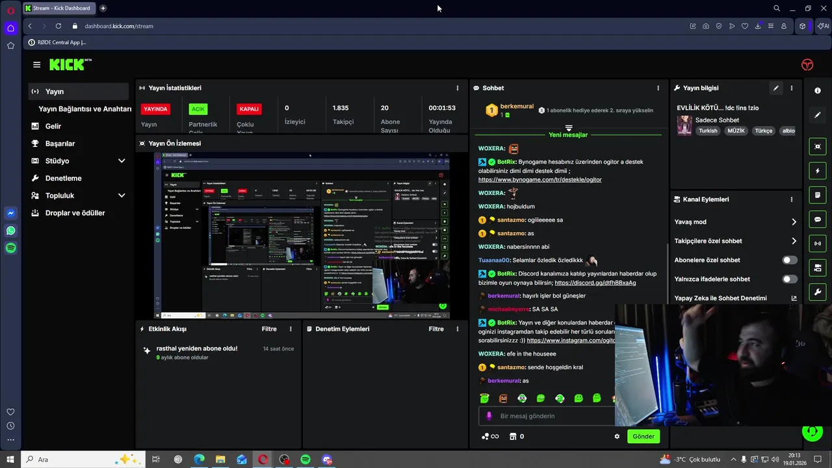
Task: Enable Yalnızca ifadelerle sohbet switch
Action: coord(790,279)
